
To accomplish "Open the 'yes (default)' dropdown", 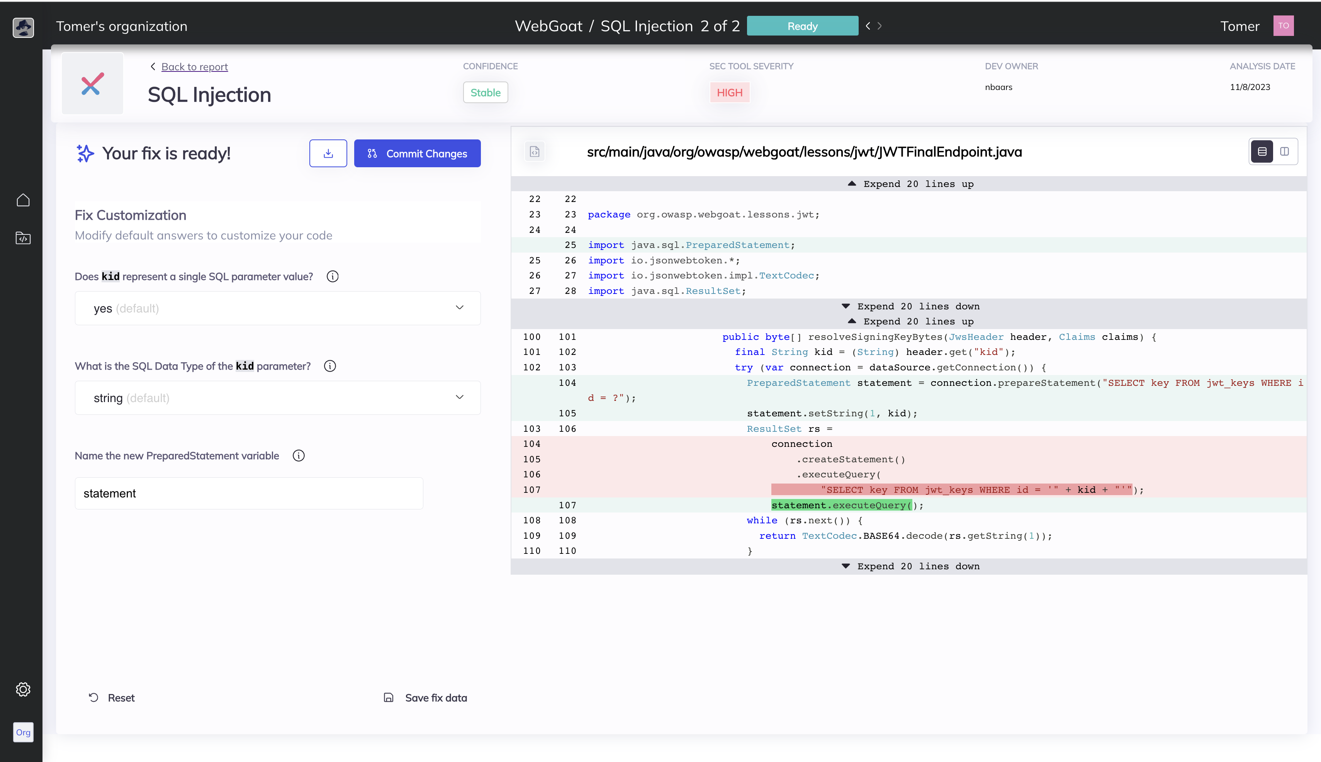I will (x=277, y=308).
